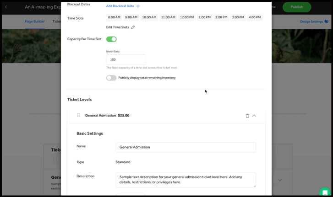Grab the drag handle for General Admission
This screenshot has height=197, width=333.
pos(78,116)
